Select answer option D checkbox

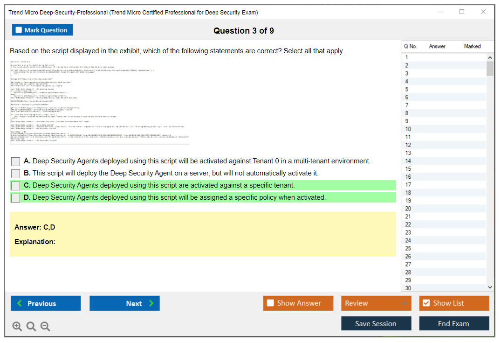click(15, 198)
